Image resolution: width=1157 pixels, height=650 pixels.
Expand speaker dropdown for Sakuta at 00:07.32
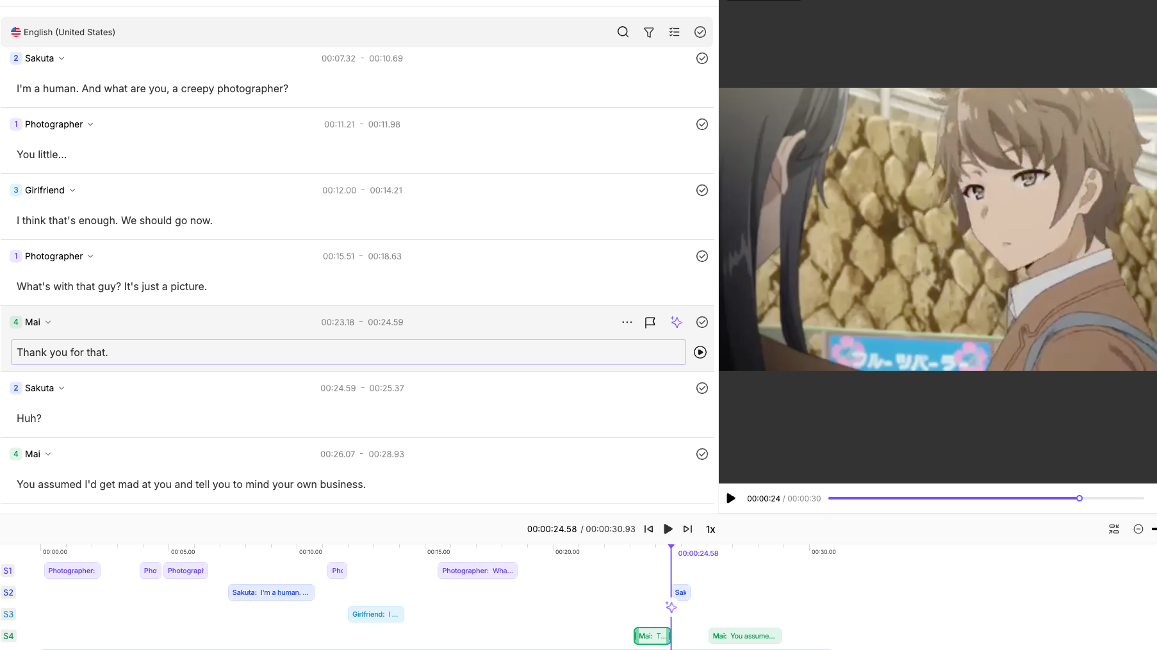tap(62, 58)
